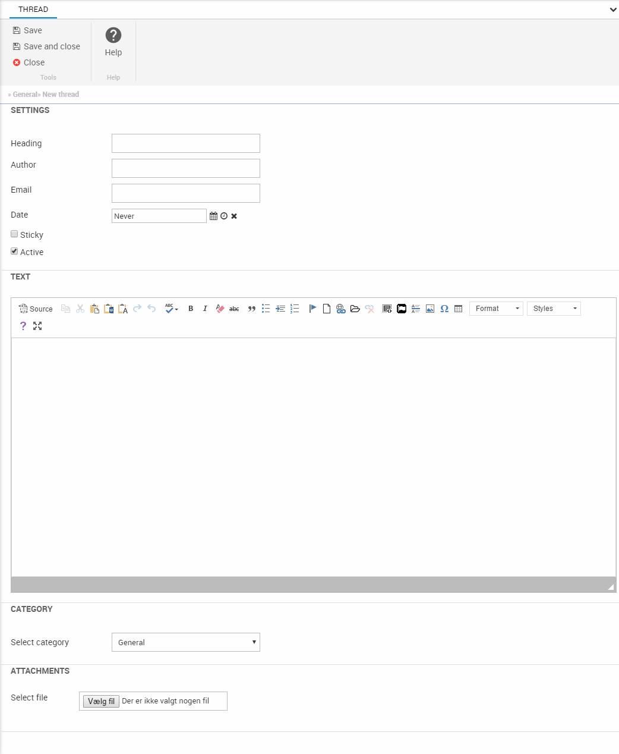
Task: Click the Heading input field
Action: [x=185, y=143]
